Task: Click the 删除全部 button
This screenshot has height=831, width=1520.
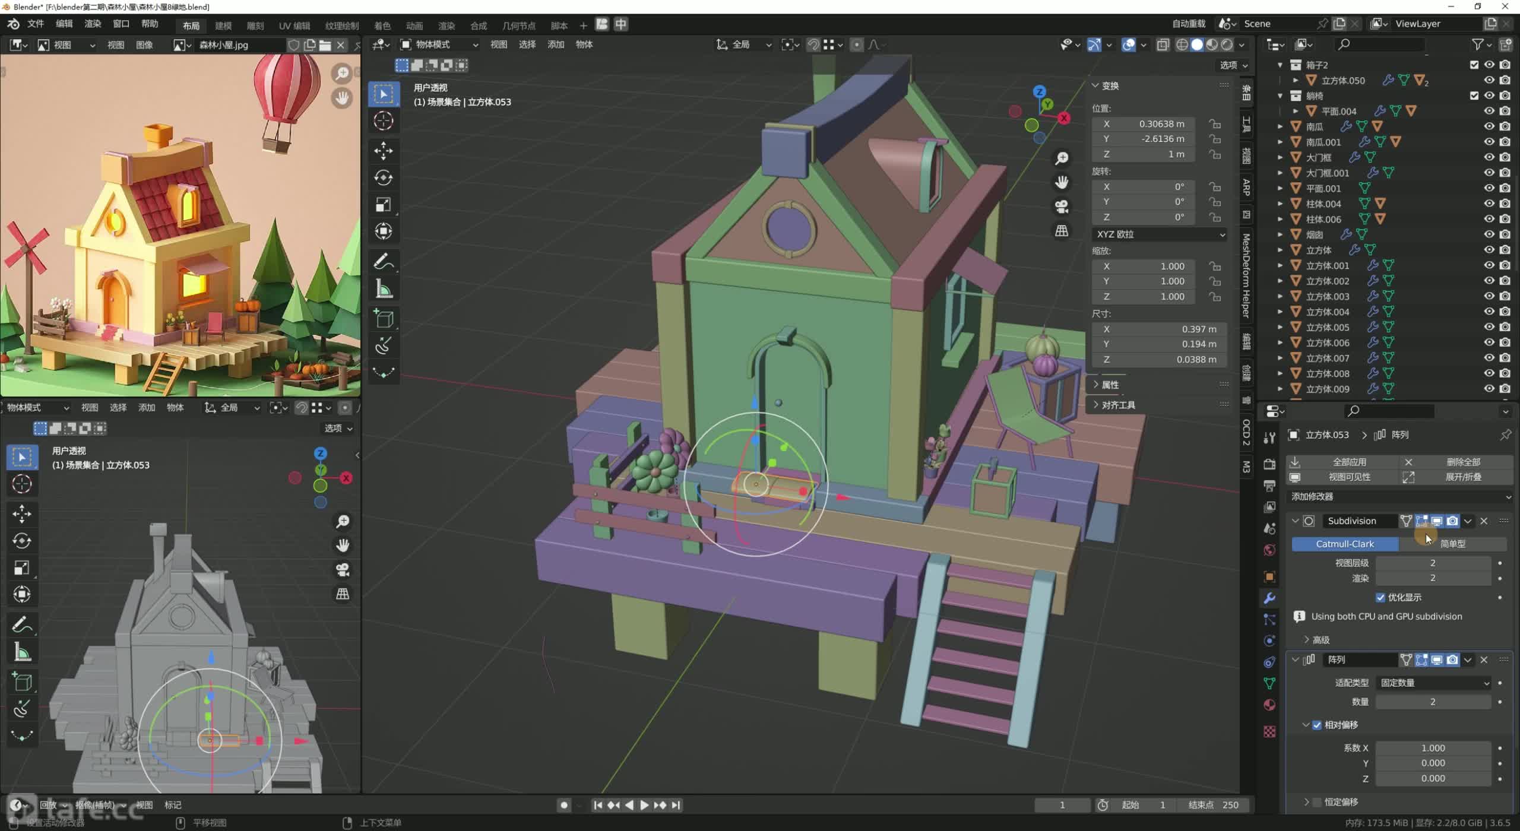Action: tap(1456, 462)
